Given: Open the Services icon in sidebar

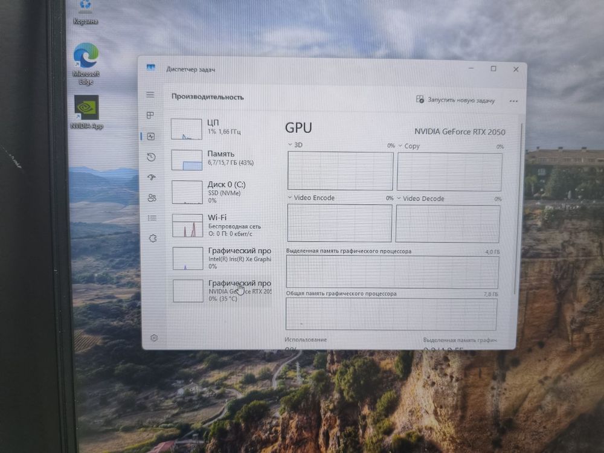Looking at the screenshot, I should [153, 239].
